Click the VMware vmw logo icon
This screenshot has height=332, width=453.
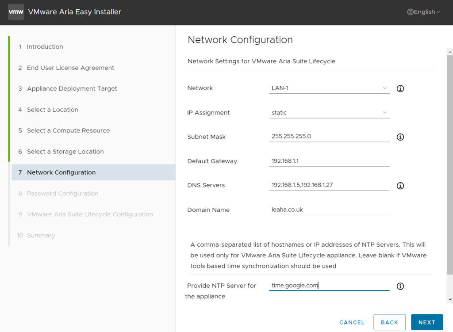tap(16, 12)
